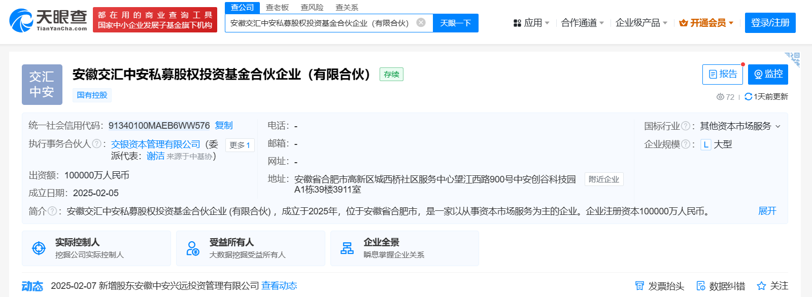Click the 存续 status tag

pos(391,75)
